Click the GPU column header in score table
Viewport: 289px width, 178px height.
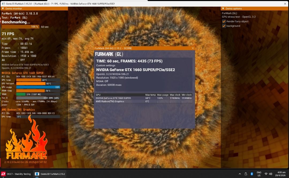tap(98, 95)
